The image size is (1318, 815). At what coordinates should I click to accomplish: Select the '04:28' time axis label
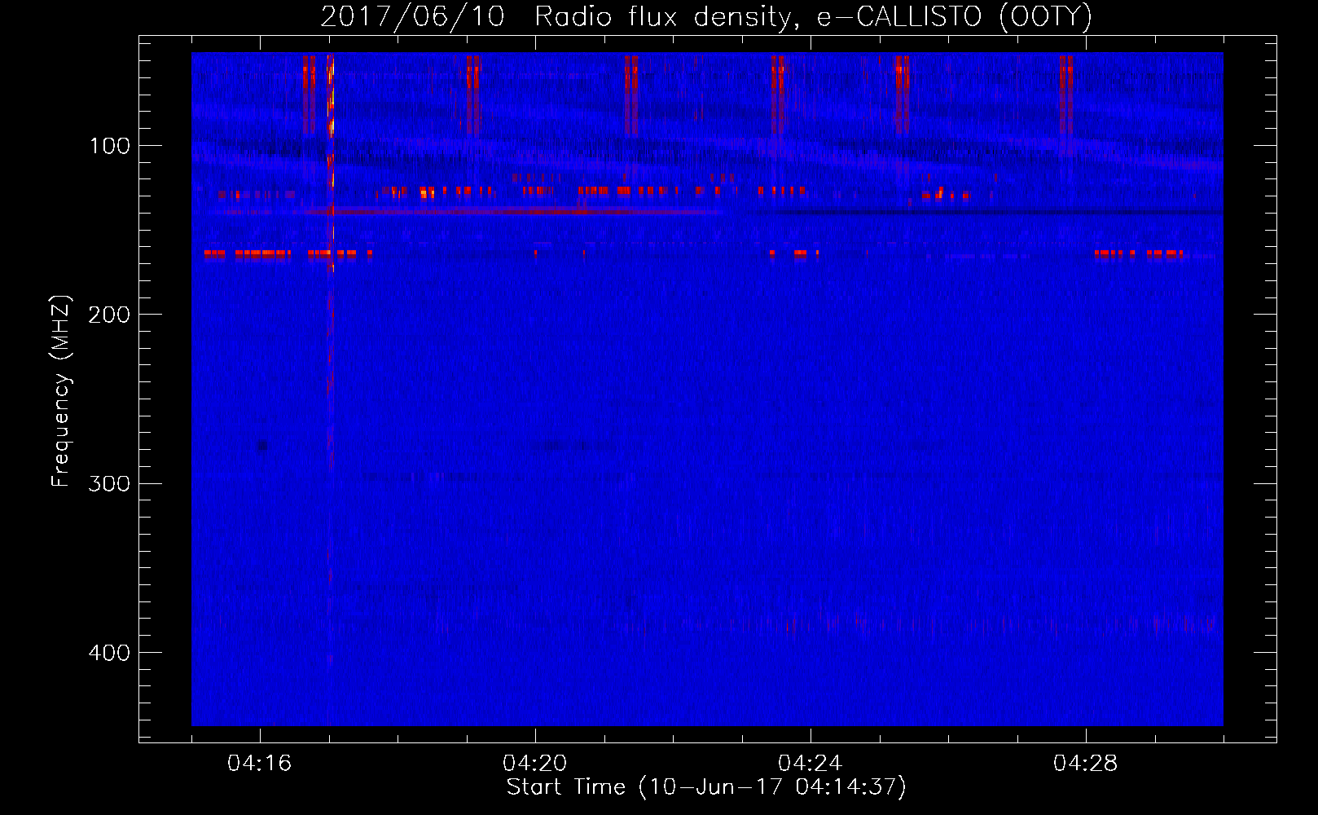point(1085,764)
